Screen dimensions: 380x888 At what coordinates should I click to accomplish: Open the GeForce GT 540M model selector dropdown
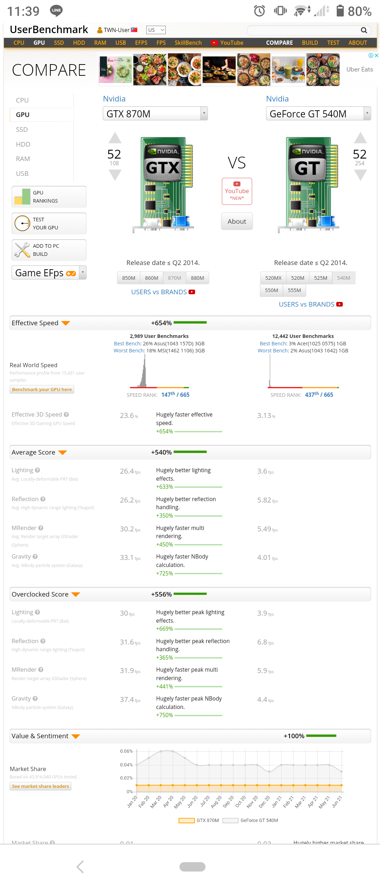[x=318, y=114]
